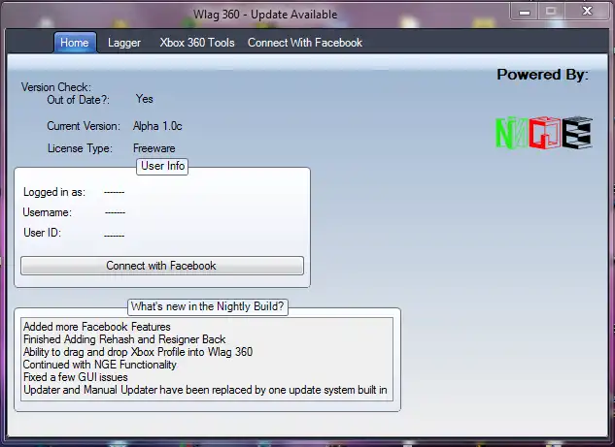
Task: Click the NGE logo image
Action: pos(544,132)
